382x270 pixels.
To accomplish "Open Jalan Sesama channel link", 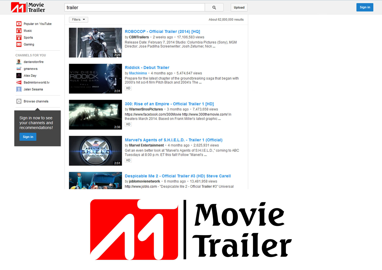I will [x=33, y=89].
